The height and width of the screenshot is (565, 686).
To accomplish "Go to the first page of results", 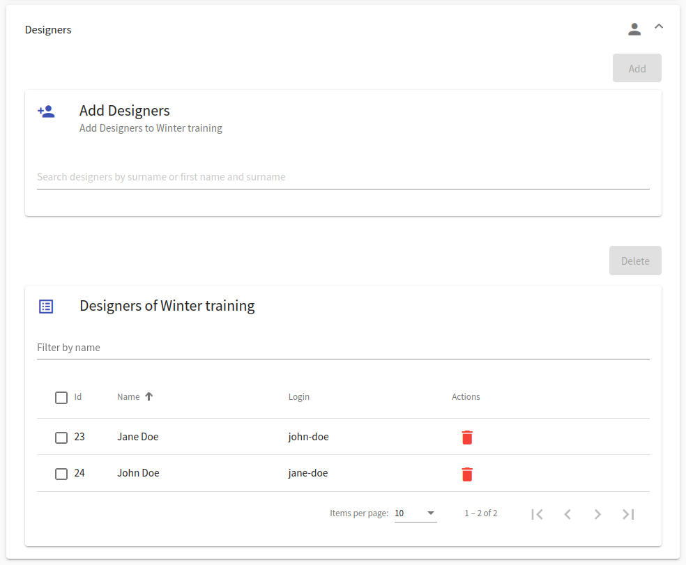I will 538,514.
